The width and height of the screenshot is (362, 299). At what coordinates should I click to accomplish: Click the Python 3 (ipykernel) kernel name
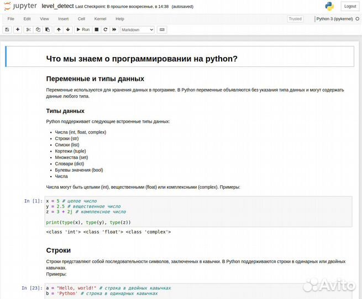point(334,19)
